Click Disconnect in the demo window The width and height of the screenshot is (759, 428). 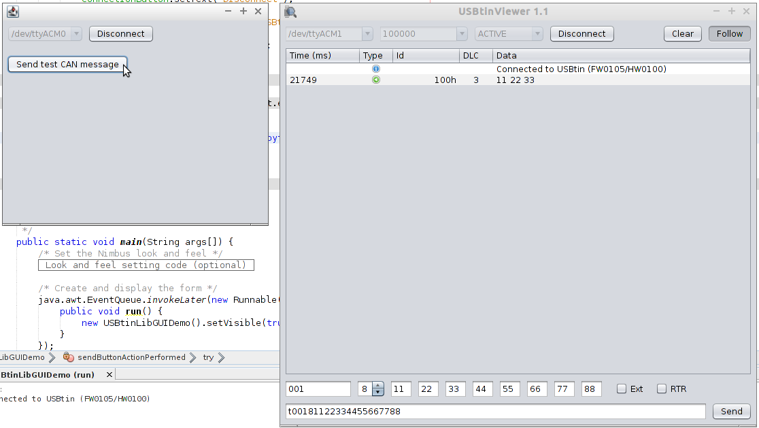(x=121, y=34)
